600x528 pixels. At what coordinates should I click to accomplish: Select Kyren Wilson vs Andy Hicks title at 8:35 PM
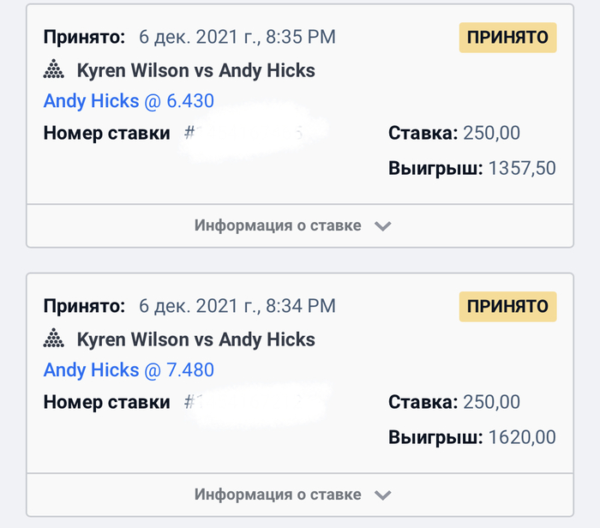195,70
